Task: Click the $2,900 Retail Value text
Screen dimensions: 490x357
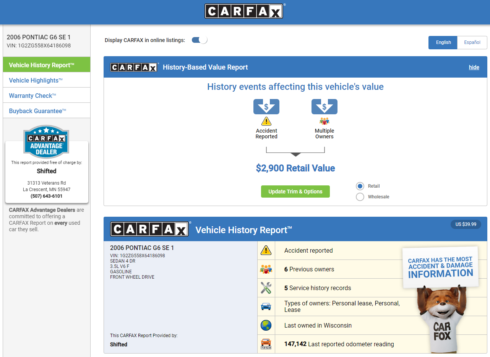Action: point(295,168)
